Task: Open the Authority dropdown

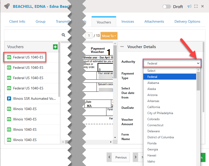Action: (172, 63)
